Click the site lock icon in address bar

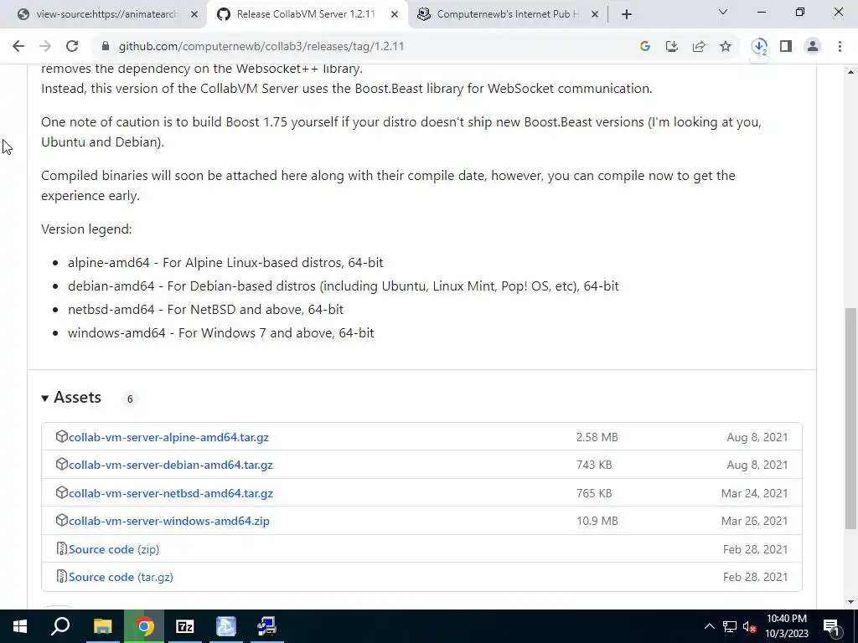coord(106,47)
